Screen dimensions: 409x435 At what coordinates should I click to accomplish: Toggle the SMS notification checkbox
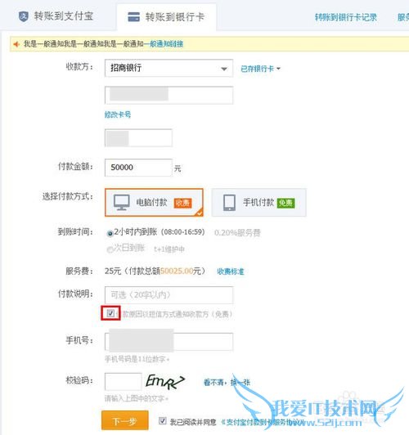110,313
